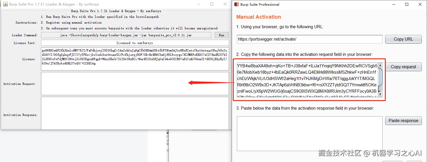This screenshot has height=162, width=427.
Task: Minimize the Loader & Keygen window
Action: pos(198,4)
